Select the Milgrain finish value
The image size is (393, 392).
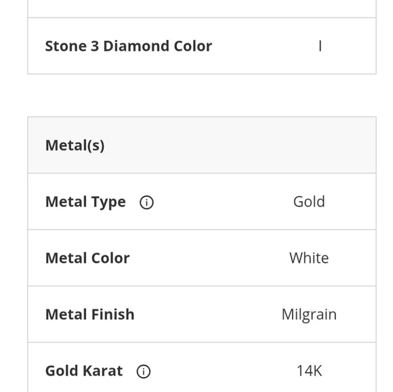[x=309, y=315]
